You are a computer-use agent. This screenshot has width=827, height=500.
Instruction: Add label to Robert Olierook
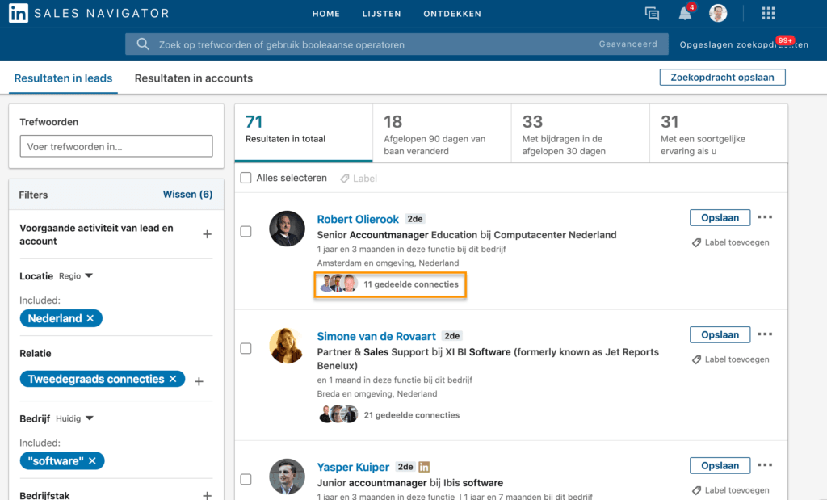730,242
